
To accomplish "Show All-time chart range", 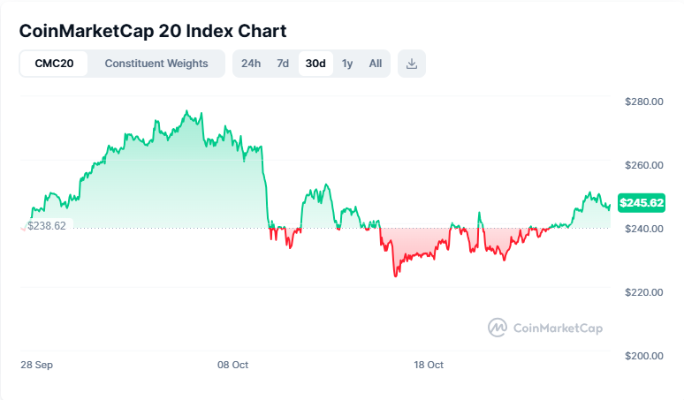I will point(376,64).
